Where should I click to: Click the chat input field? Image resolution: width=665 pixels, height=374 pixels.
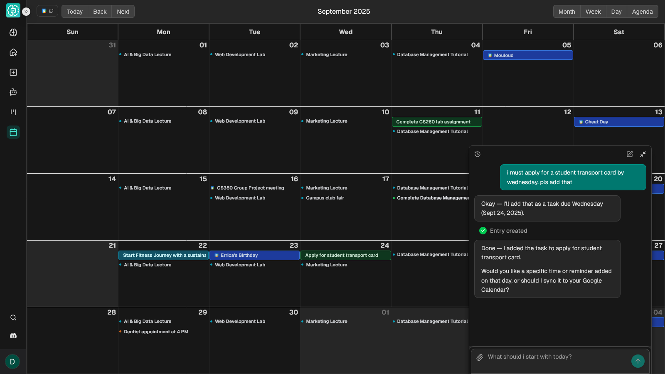point(557,357)
